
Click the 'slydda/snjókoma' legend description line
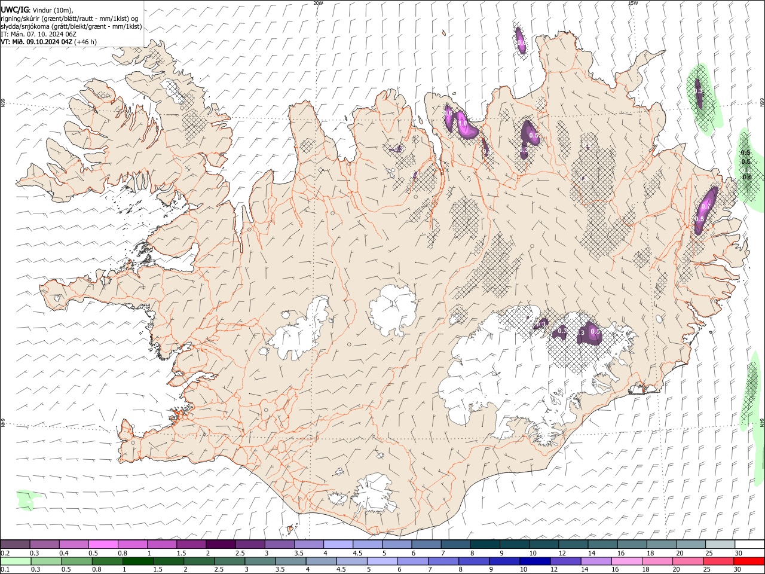[71, 26]
